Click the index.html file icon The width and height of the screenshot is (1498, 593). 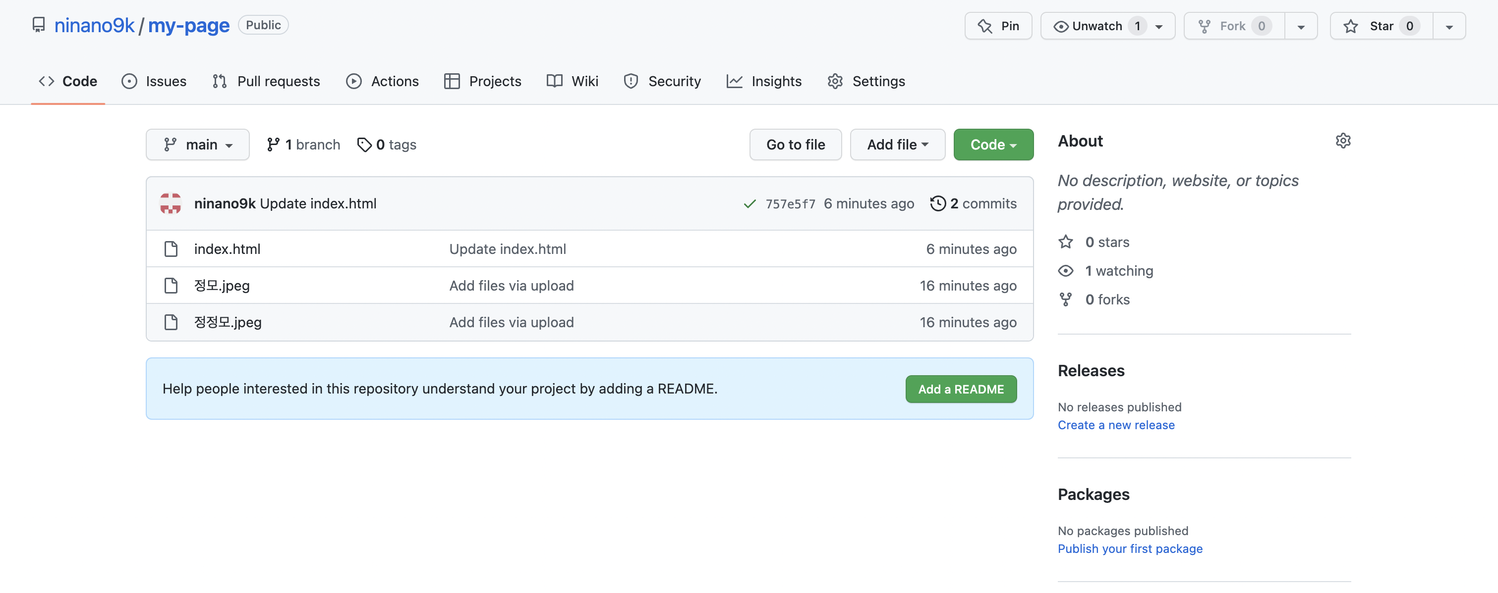[x=171, y=248]
